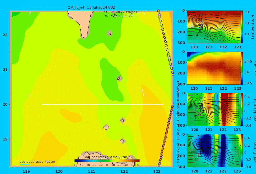256x174 pixels.
Task: Click the blue-circled track at upper right
Action: pyautogui.click(x=165, y=42)
